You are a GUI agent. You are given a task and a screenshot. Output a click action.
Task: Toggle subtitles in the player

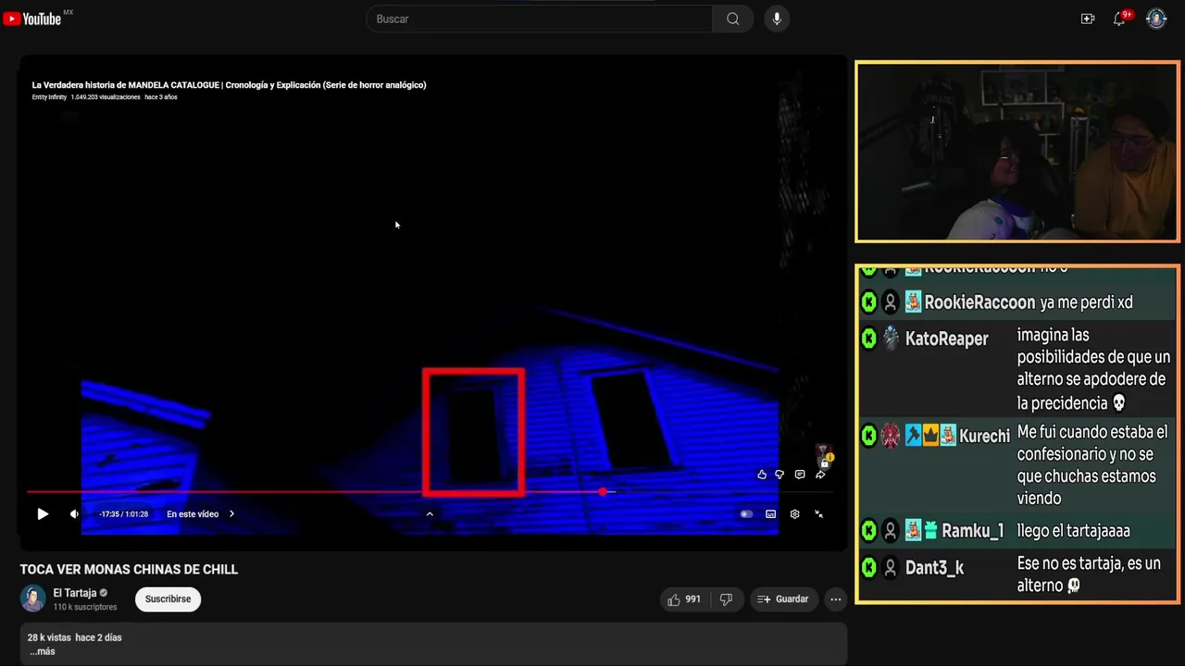coord(770,514)
